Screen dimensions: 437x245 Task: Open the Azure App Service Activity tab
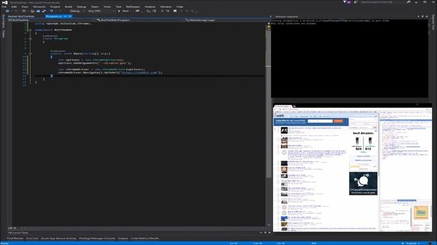[59, 238]
